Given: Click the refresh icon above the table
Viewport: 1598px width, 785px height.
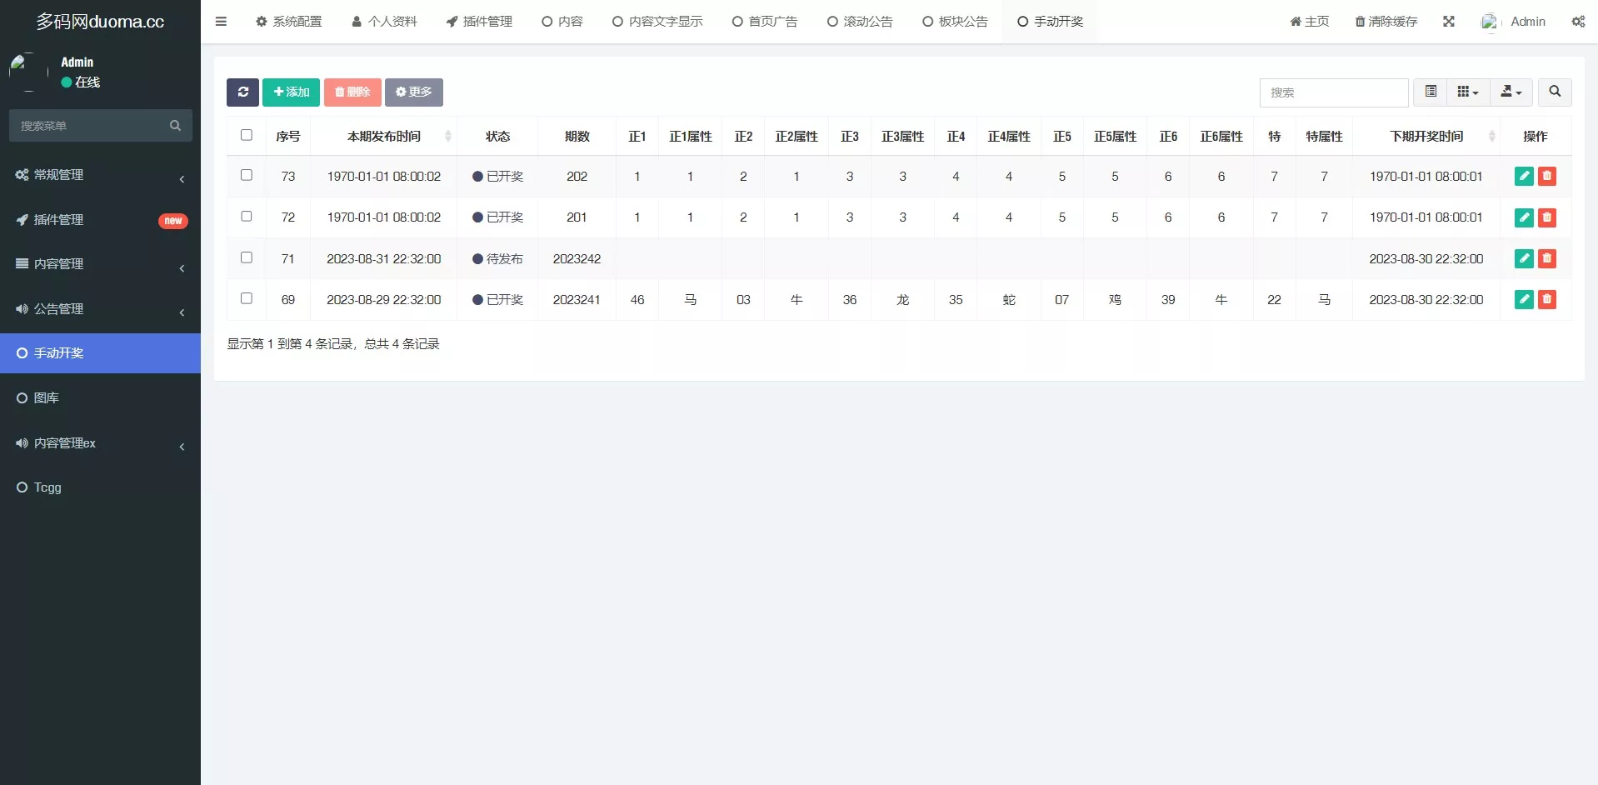Looking at the screenshot, I should [x=242, y=92].
